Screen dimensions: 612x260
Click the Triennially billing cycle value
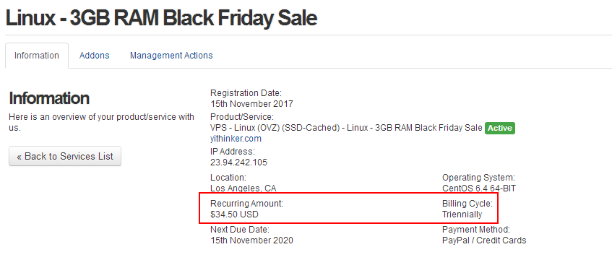point(462,214)
